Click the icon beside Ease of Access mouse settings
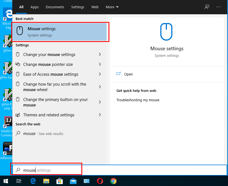The width and height of the screenshot is (228, 186). pos(18,74)
